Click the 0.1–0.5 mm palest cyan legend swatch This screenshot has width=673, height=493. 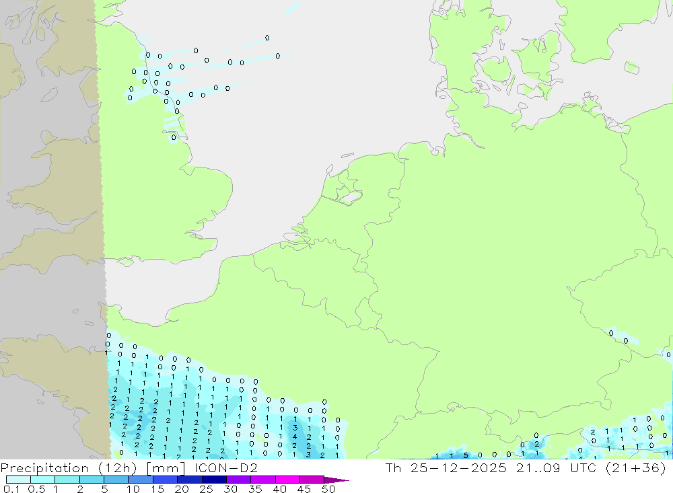[18, 480]
